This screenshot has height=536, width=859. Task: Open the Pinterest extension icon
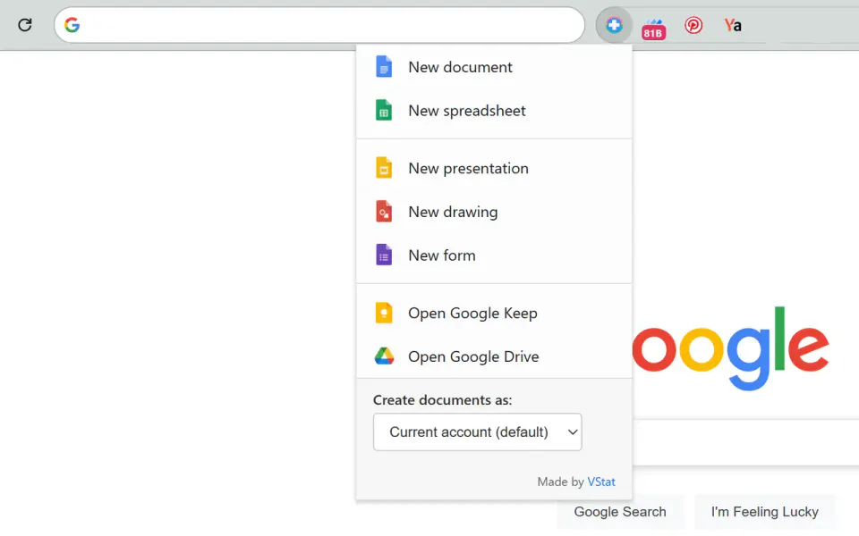coord(693,25)
